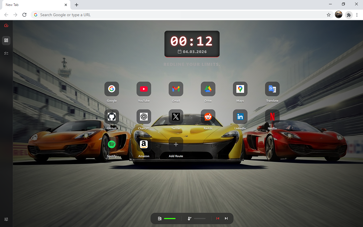Image resolution: width=363 pixels, height=227 pixels.
Task: Click the green fuel level bar
Action: click(x=170, y=218)
